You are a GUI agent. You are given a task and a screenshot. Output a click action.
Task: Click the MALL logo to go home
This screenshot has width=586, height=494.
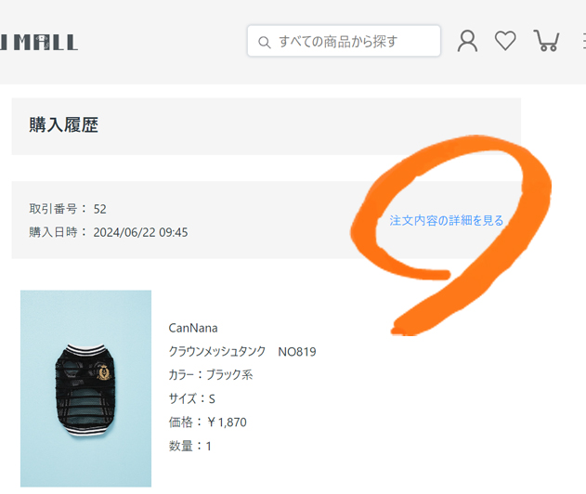39,42
